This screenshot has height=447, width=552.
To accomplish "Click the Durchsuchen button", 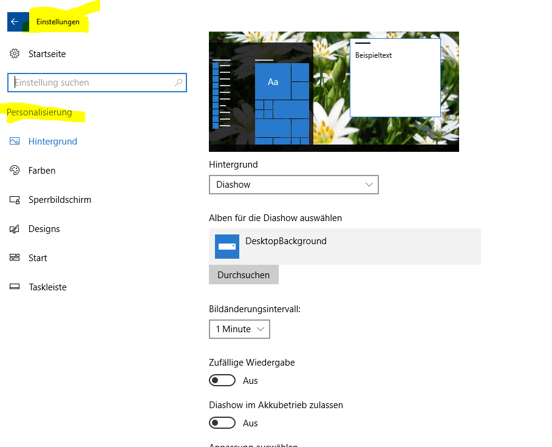I will 244,275.
